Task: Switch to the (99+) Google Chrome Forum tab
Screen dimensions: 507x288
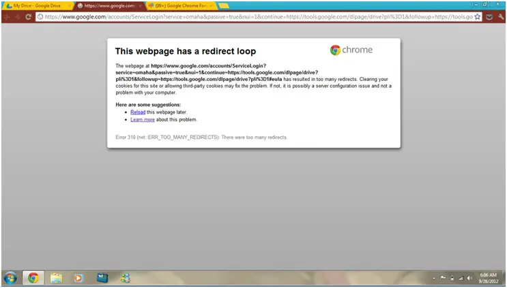Action: pos(180,6)
